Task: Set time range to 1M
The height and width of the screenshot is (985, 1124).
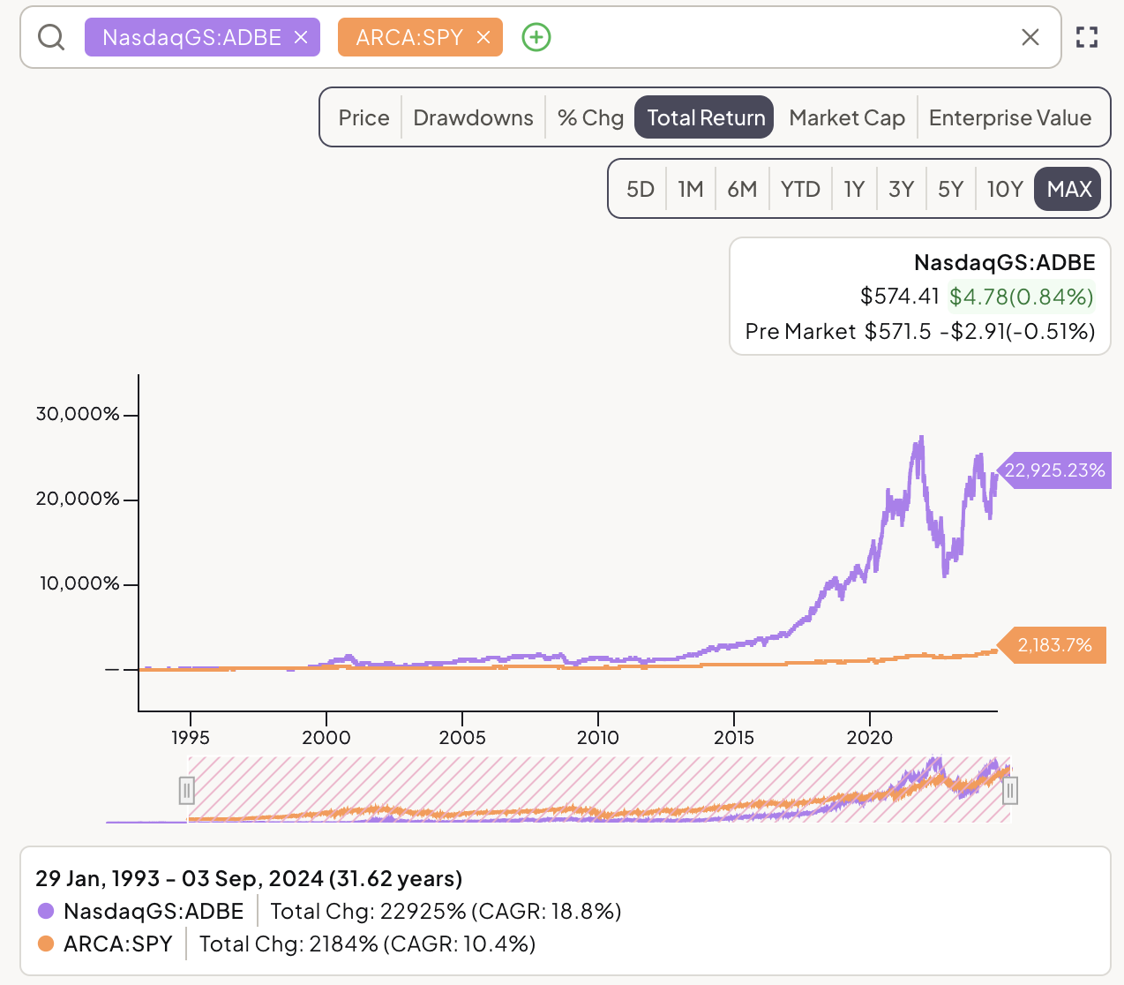Action: (x=690, y=189)
